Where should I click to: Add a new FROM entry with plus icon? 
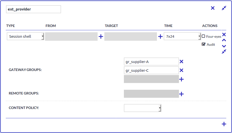pos(101,37)
